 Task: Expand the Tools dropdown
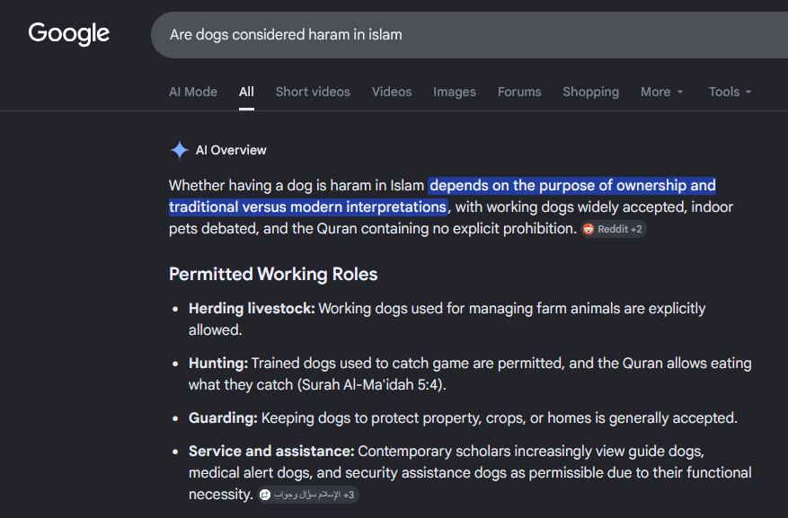tap(730, 92)
